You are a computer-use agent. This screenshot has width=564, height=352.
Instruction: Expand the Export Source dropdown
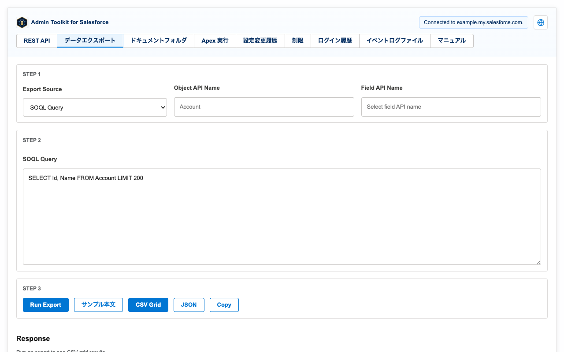click(x=95, y=107)
